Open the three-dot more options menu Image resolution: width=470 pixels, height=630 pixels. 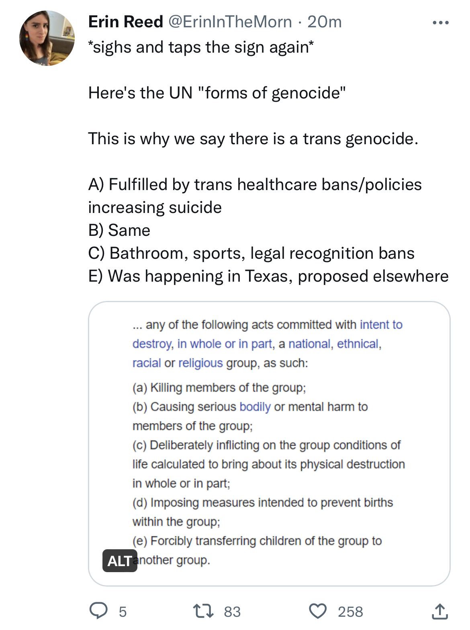click(440, 23)
